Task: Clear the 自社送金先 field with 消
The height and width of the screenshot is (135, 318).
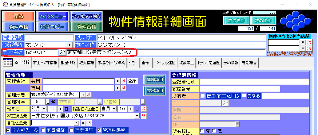Action: [x=89, y=123]
